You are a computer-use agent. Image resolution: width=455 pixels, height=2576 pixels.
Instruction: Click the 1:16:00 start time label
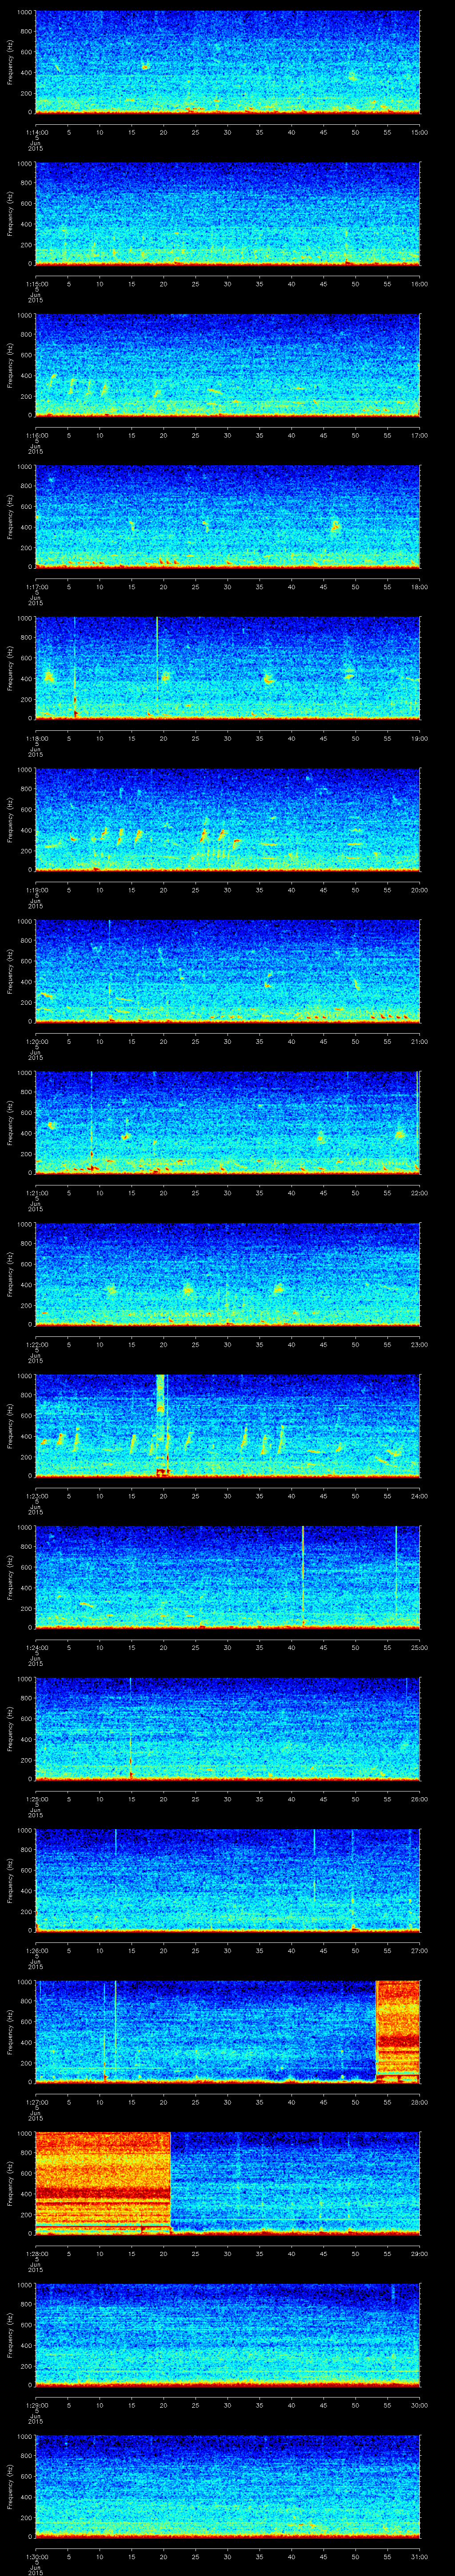point(37,435)
